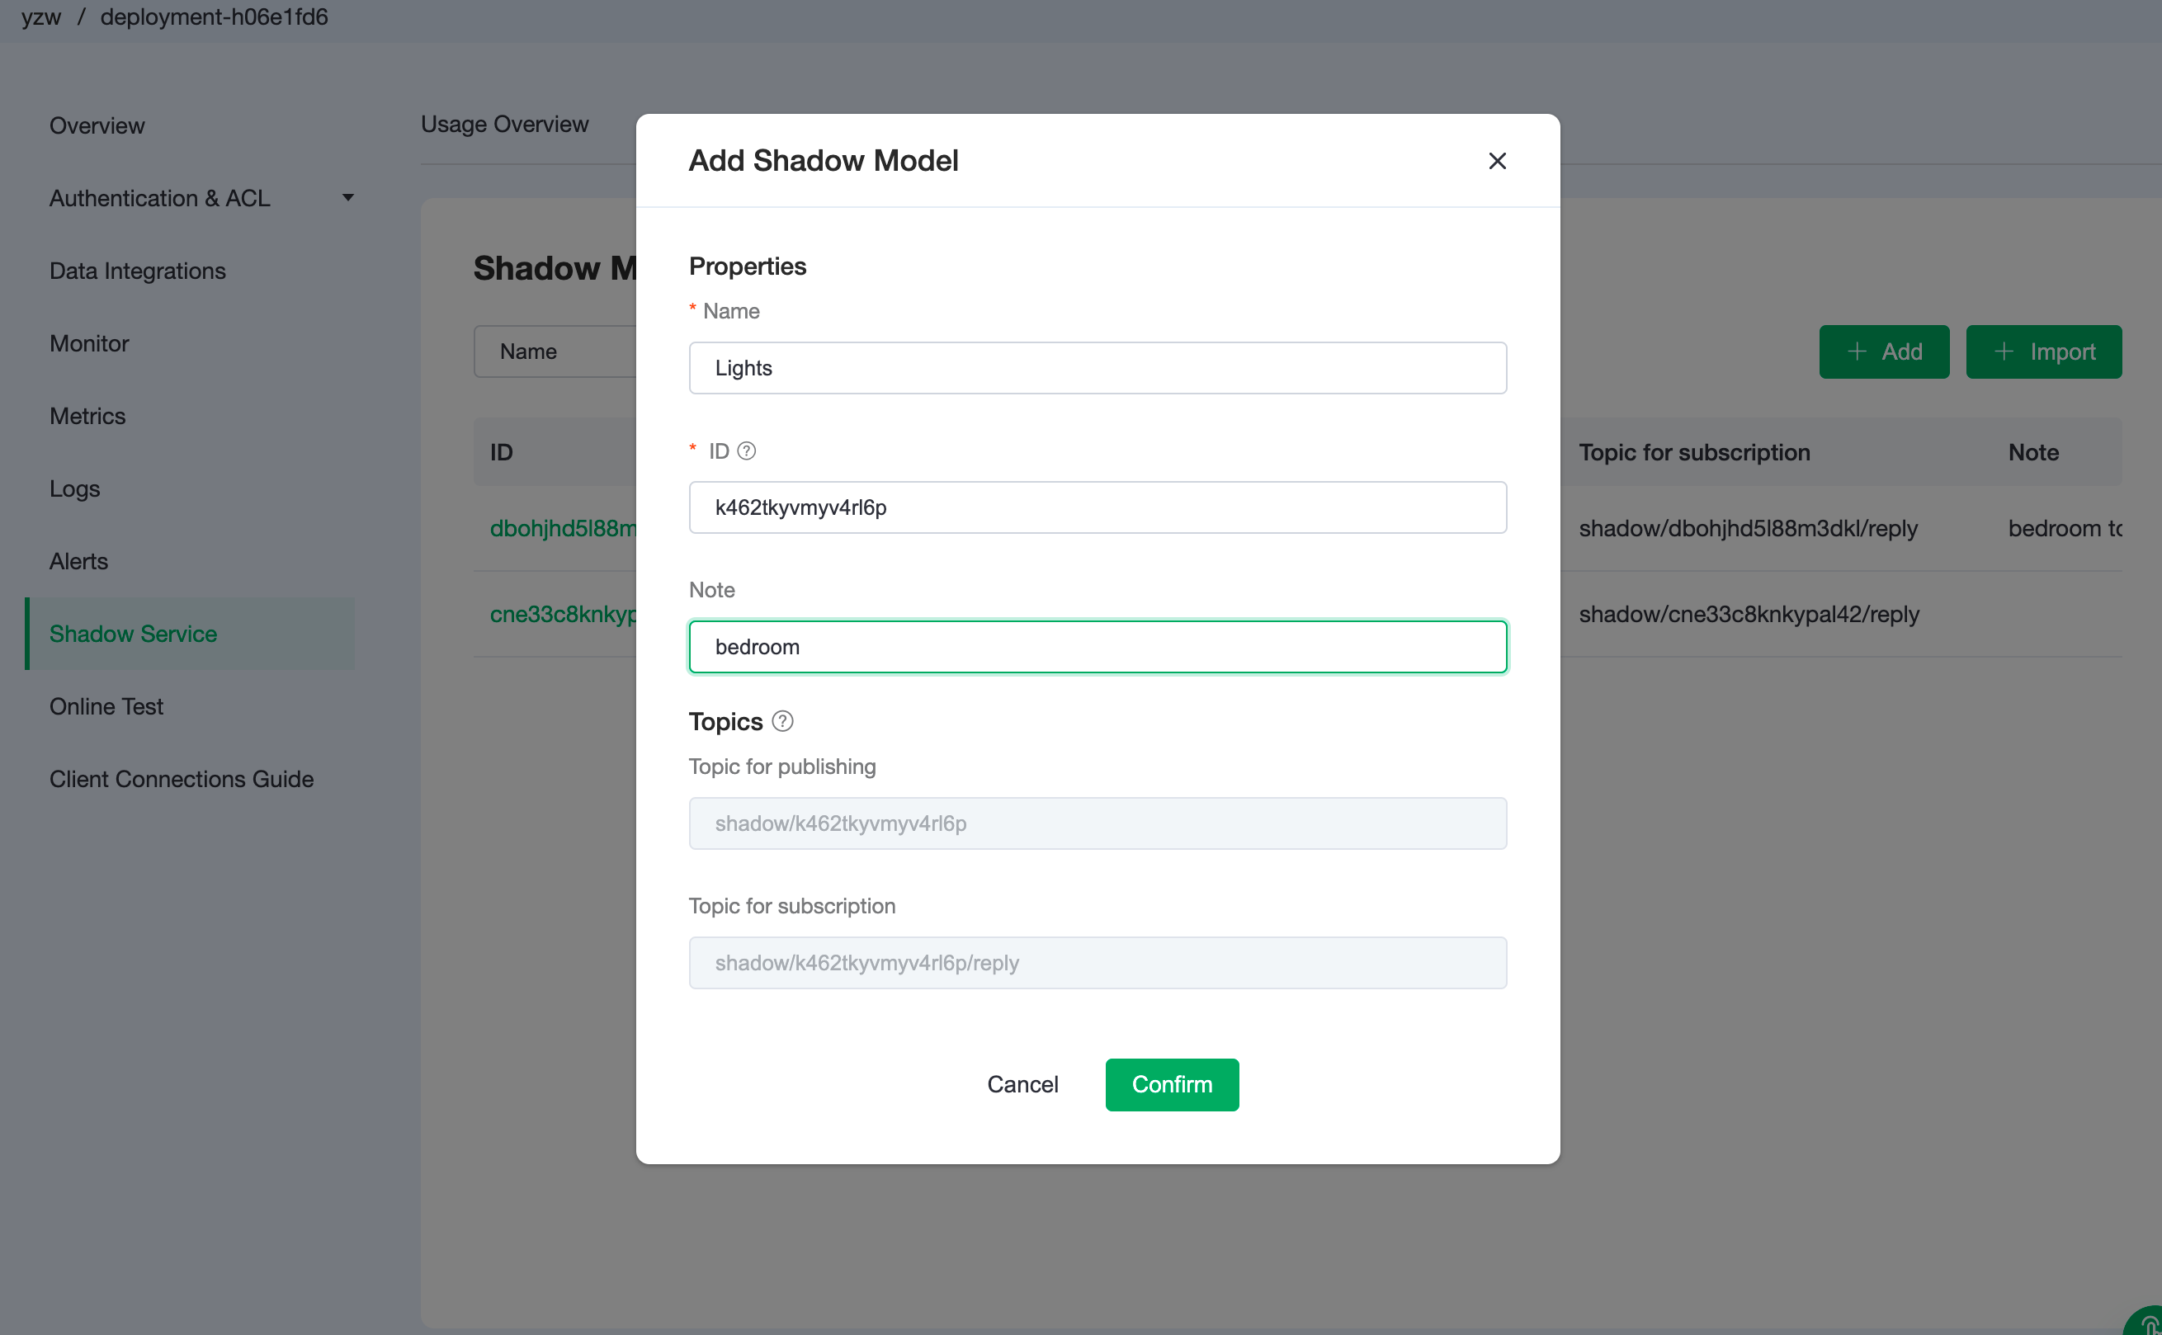Click the plus icon on the Add button
2162x1335 pixels.
[x=1857, y=351]
